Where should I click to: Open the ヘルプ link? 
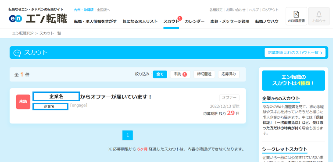coord(254,10)
